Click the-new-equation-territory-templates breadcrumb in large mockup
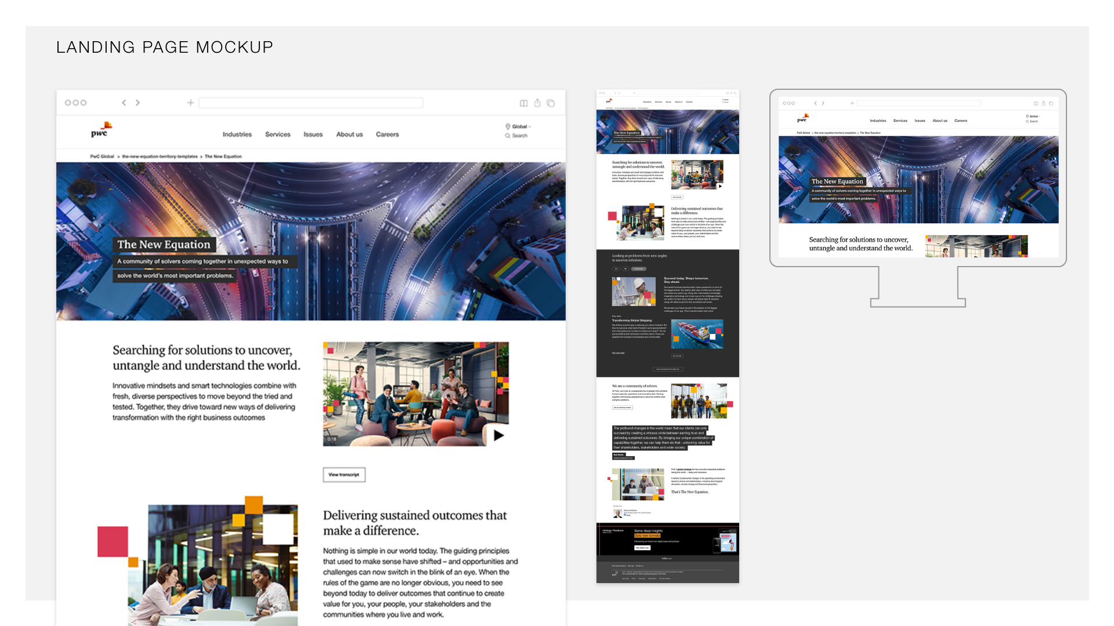The height and width of the screenshot is (626, 1114). click(x=160, y=156)
